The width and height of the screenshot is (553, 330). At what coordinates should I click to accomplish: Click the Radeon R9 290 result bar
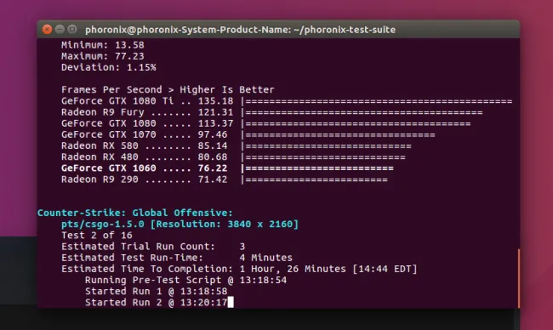[x=314, y=179]
